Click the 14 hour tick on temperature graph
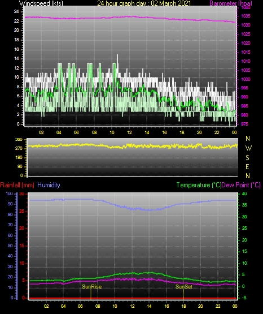The image size is (263, 314). click(x=149, y=306)
